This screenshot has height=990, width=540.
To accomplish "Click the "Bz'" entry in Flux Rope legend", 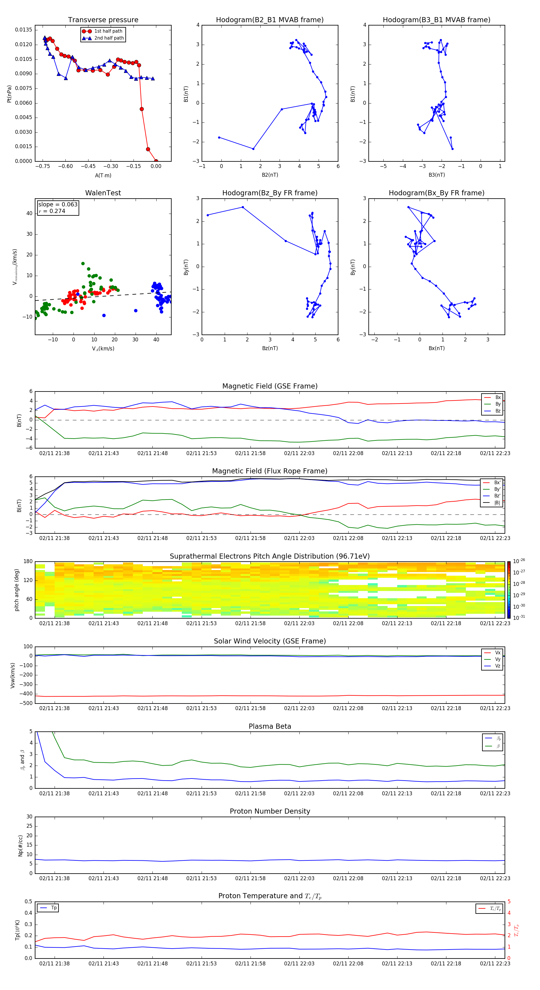I will (492, 496).
